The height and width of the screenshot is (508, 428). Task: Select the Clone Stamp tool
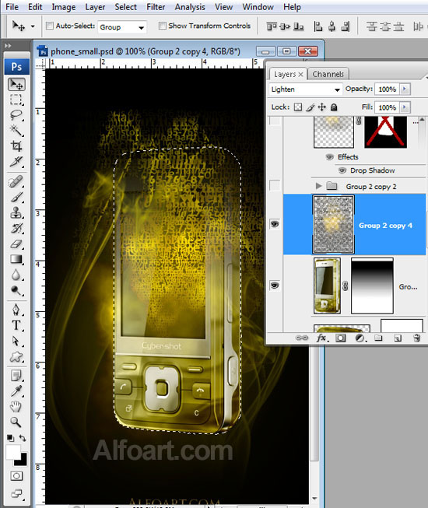pyautogui.click(x=16, y=212)
